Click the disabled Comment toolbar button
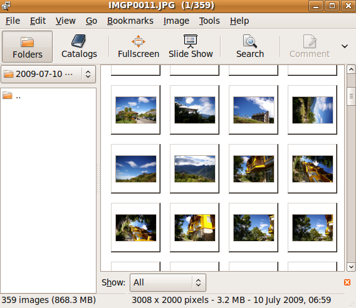 coord(310,47)
